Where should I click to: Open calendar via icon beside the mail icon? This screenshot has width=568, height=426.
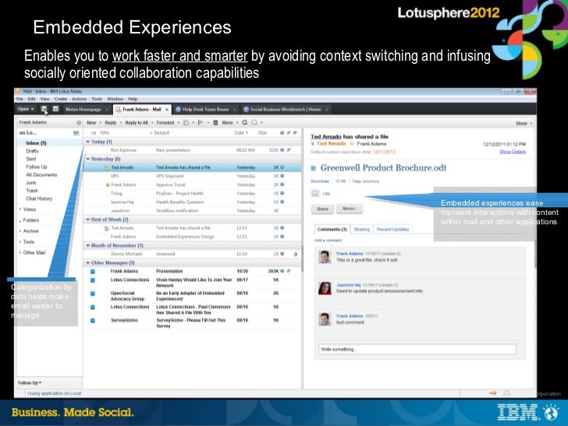tap(56, 108)
